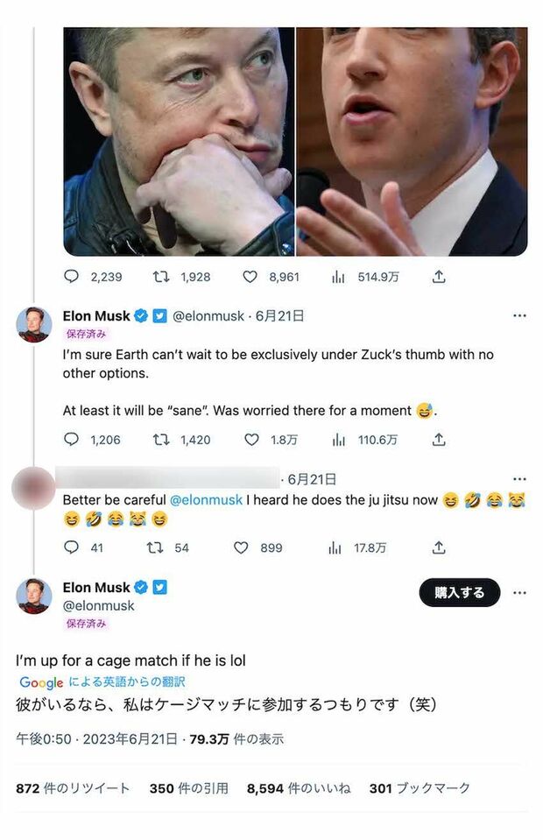Like the ju jitsu reply tweet
The width and height of the screenshot is (543, 840).
[x=241, y=547]
